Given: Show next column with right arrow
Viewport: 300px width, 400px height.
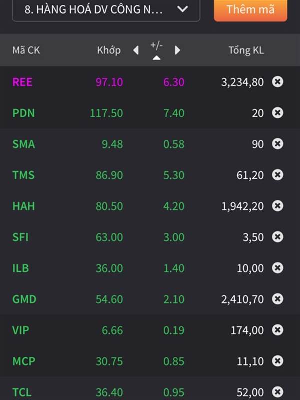Looking at the screenshot, I should point(177,50).
